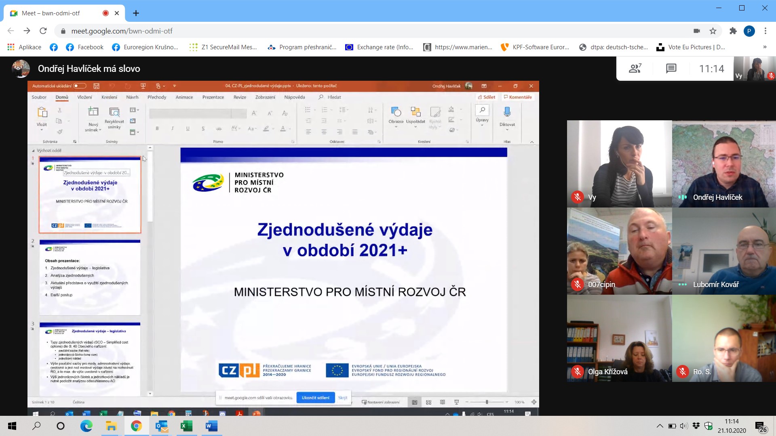This screenshot has height=436, width=776.
Task: Open Excel from Windows taskbar
Action: (186, 426)
